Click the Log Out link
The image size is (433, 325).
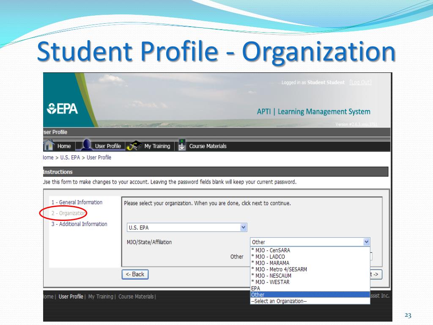tap(360, 83)
